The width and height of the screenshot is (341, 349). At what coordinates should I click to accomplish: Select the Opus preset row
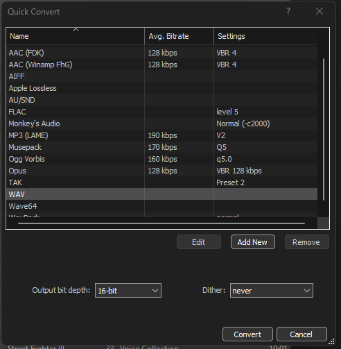coord(161,171)
